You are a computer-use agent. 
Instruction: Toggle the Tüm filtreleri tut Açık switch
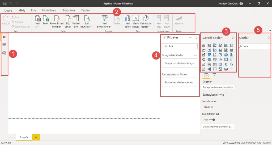coord(212,120)
